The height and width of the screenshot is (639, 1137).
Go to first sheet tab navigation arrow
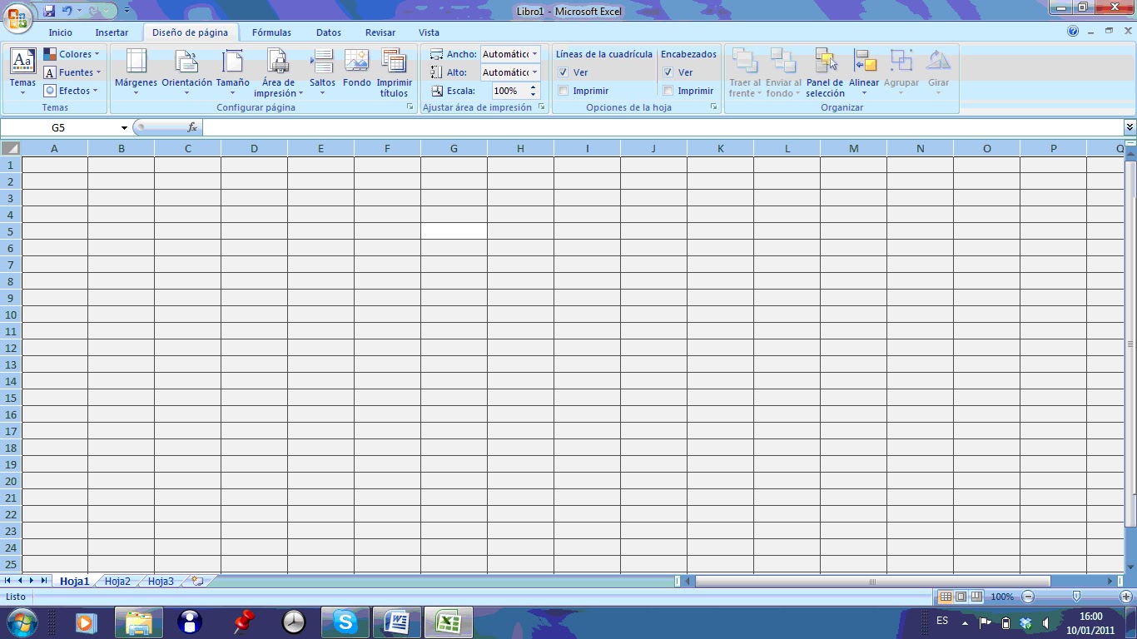pos(8,581)
